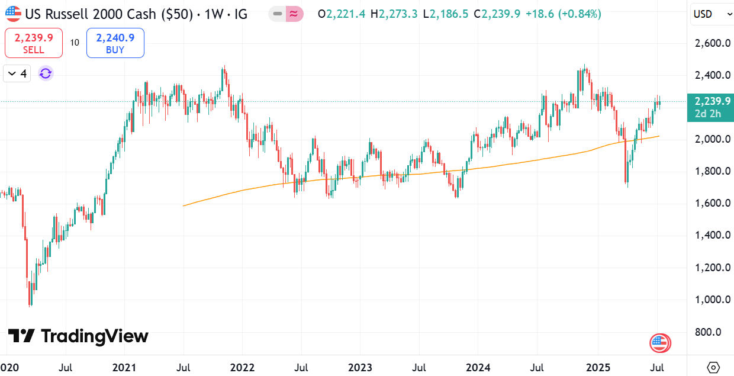The image size is (734, 376).
Task: Open the US Russell 2000 Cash symbol title
Action: (136, 13)
